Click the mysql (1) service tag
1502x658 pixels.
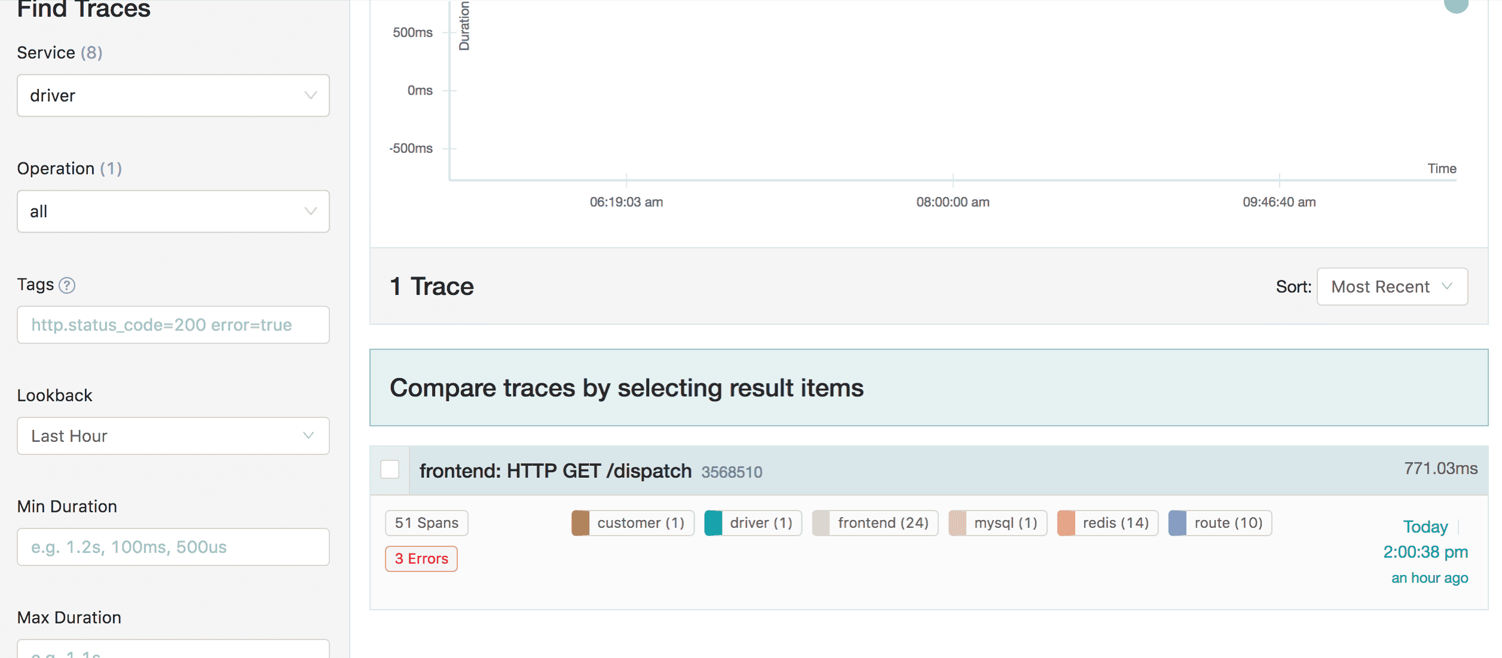point(1005,523)
